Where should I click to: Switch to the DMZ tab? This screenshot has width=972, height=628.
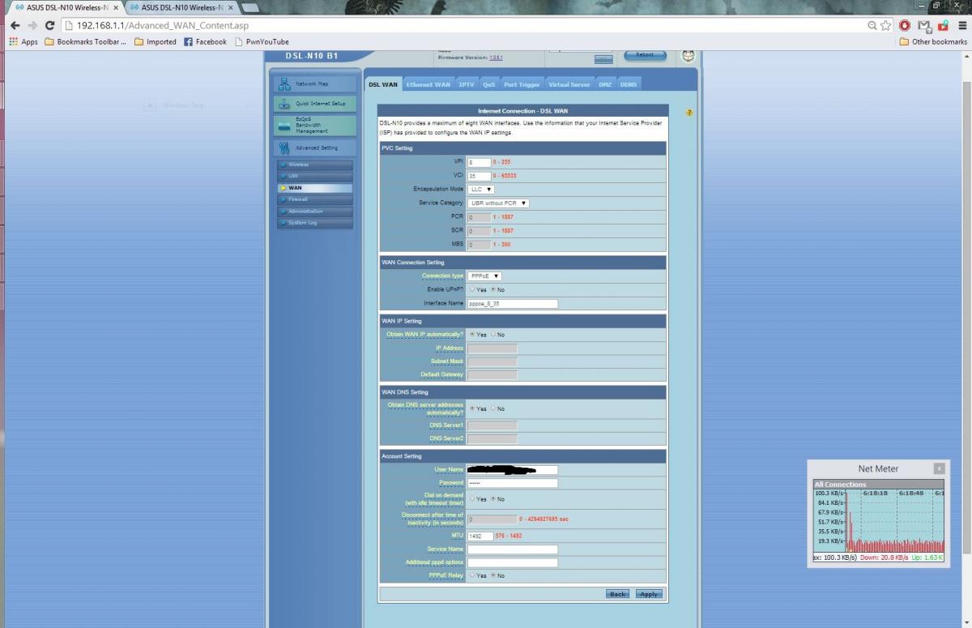605,84
